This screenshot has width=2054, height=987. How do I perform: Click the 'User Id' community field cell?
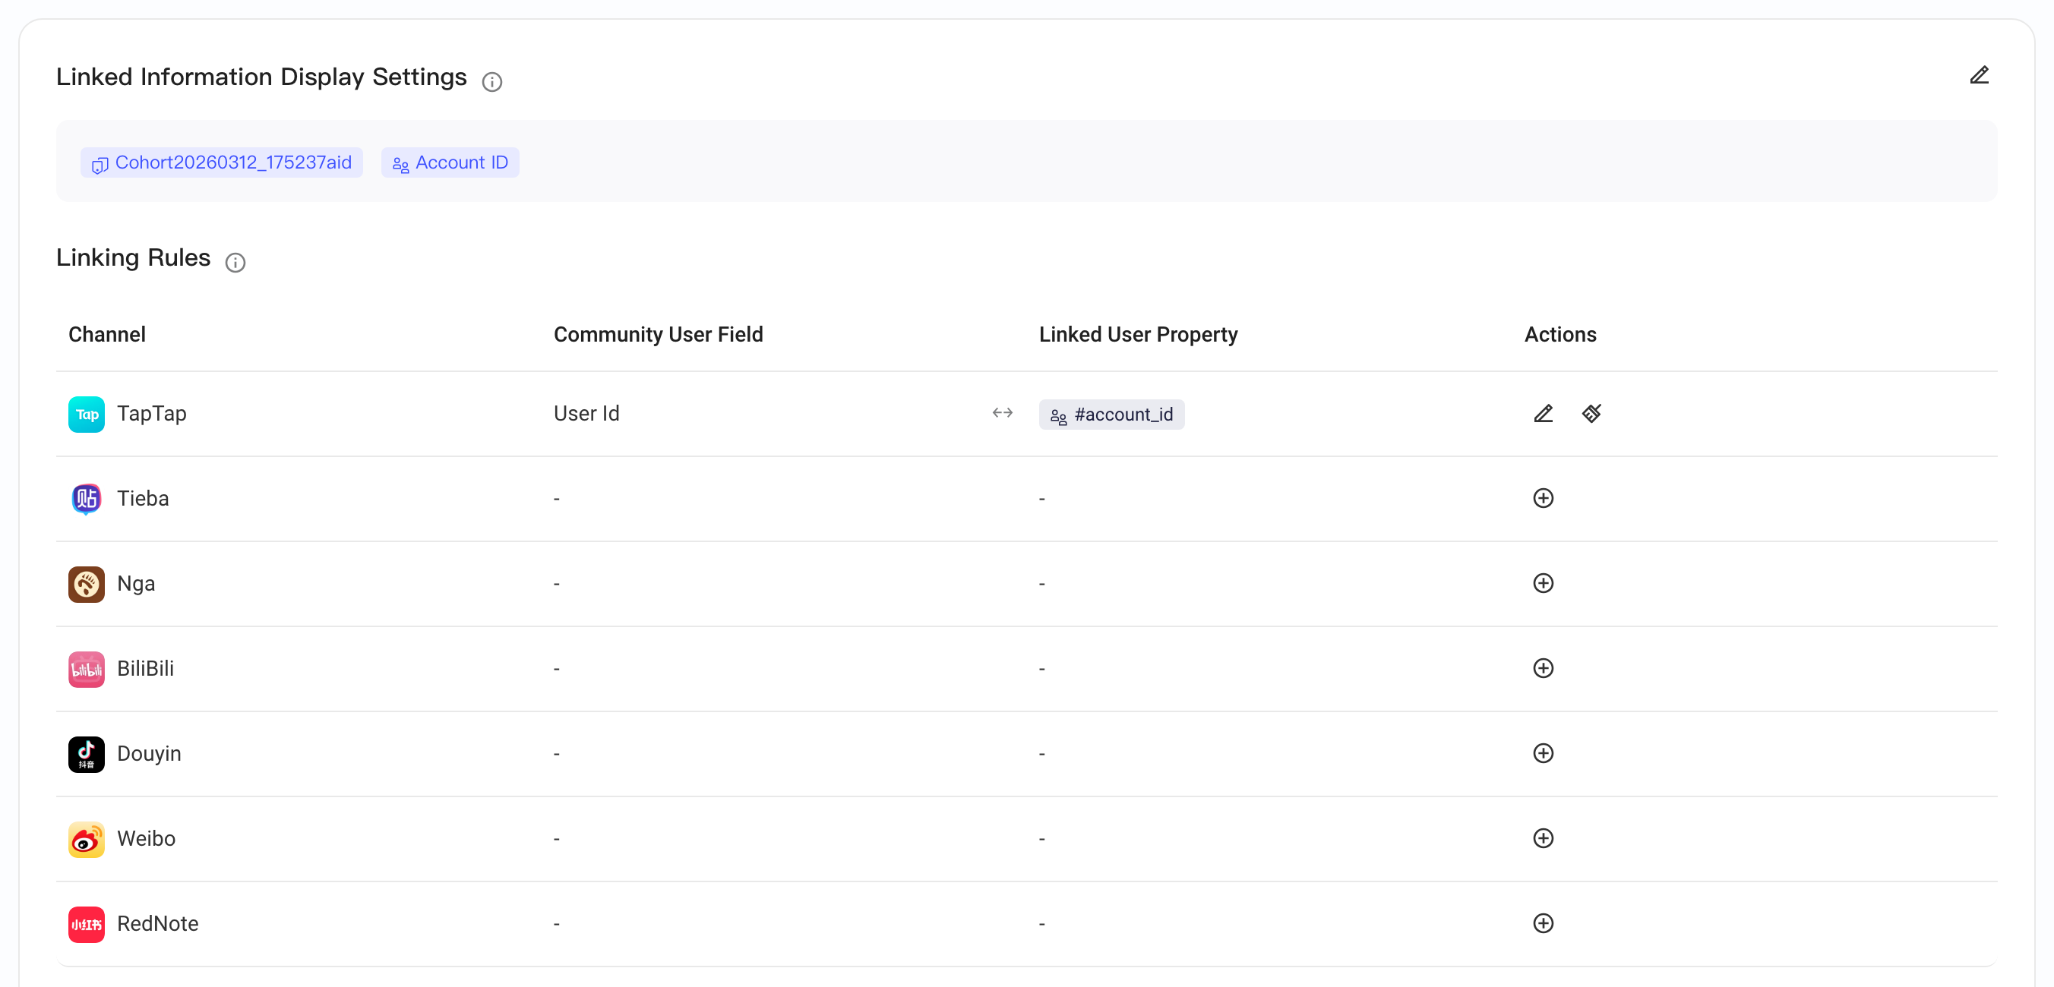(x=586, y=414)
